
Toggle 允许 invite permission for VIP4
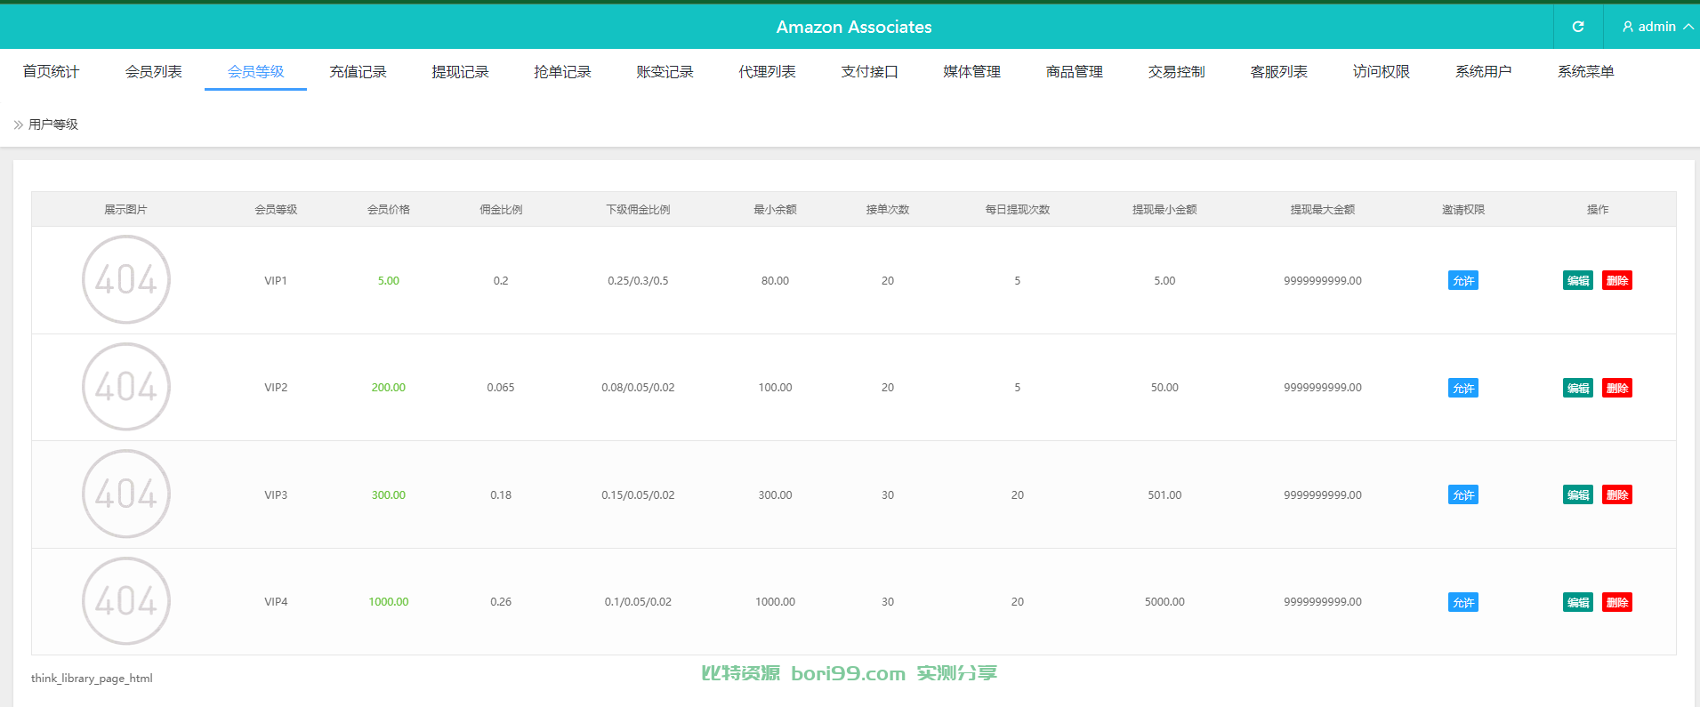pyautogui.click(x=1463, y=602)
